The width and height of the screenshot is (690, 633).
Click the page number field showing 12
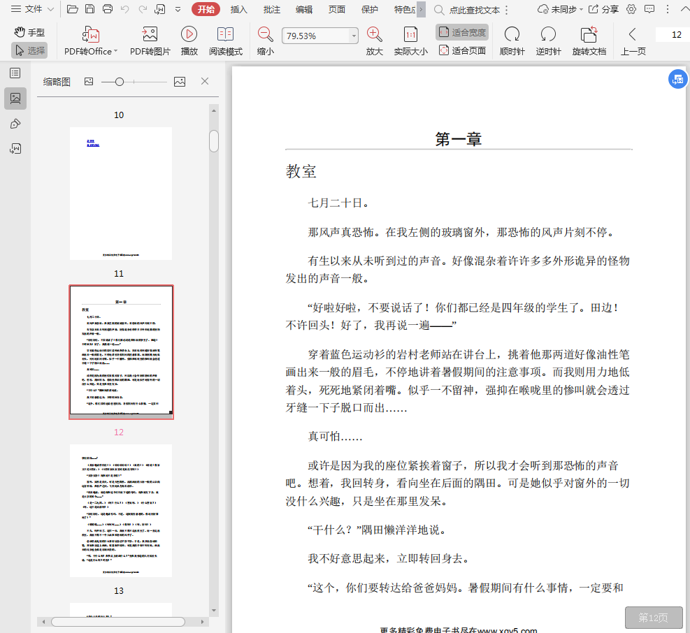tap(672, 34)
